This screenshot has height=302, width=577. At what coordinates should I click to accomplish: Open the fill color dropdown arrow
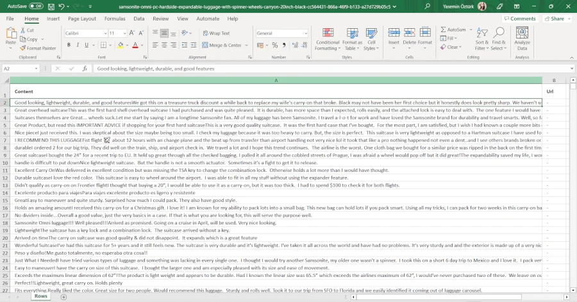point(127,46)
